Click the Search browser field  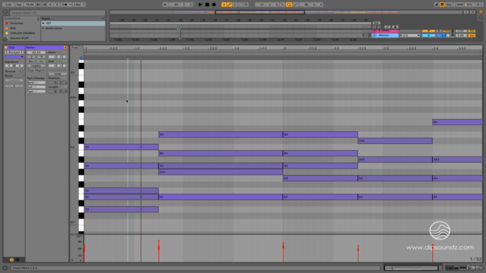coord(58,13)
